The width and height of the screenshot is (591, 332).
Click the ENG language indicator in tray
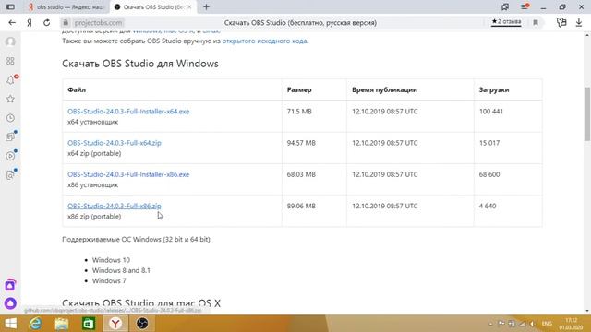pyautogui.click(x=547, y=324)
